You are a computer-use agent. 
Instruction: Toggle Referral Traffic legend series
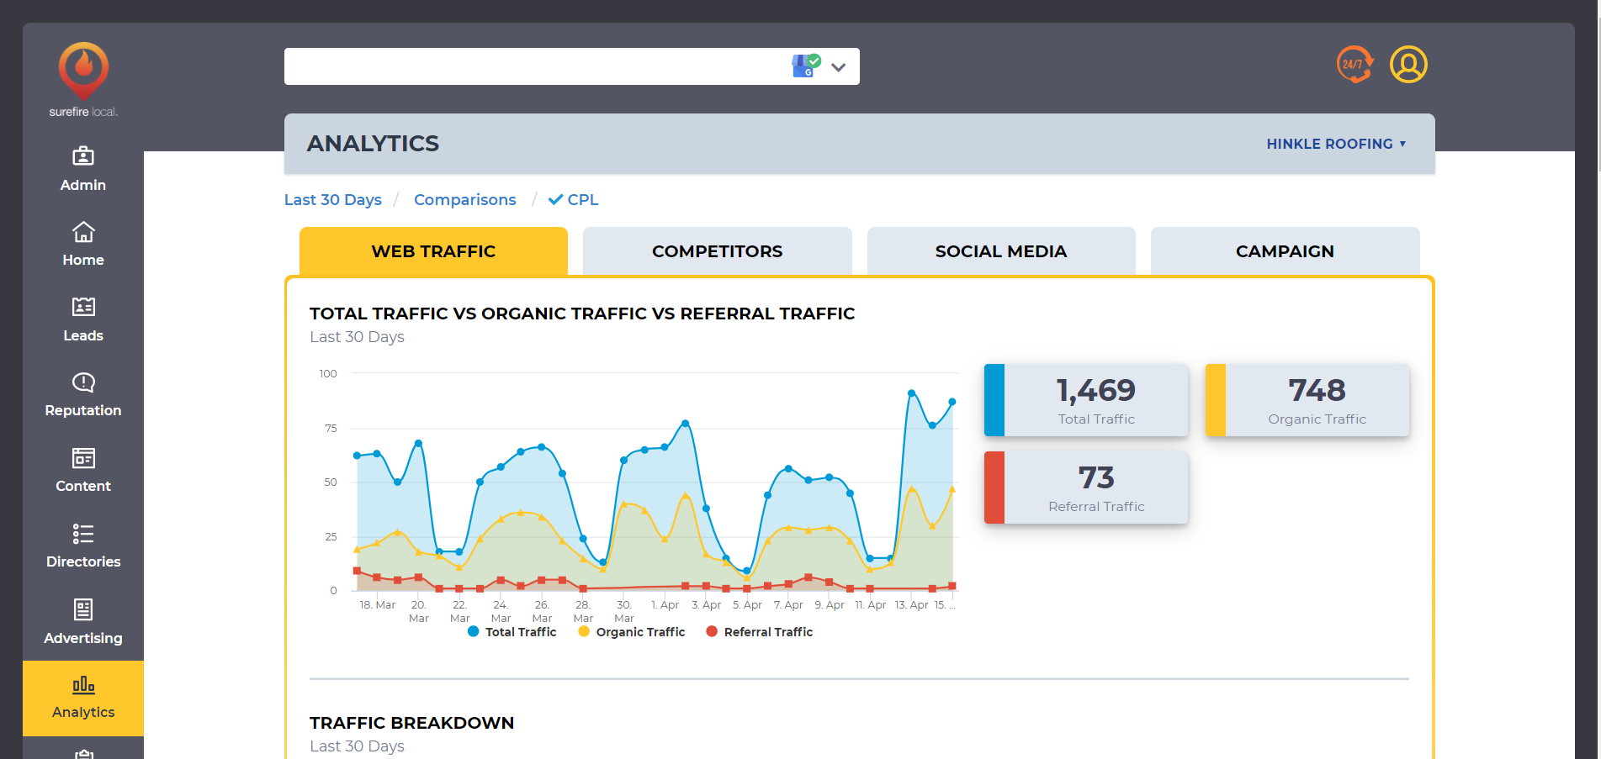(760, 632)
